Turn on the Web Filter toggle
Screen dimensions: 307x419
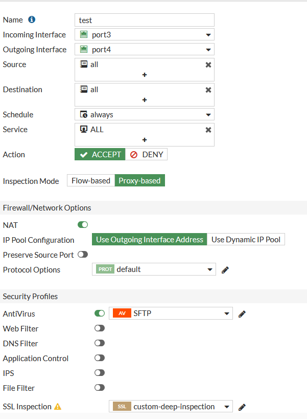tap(100, 328)
